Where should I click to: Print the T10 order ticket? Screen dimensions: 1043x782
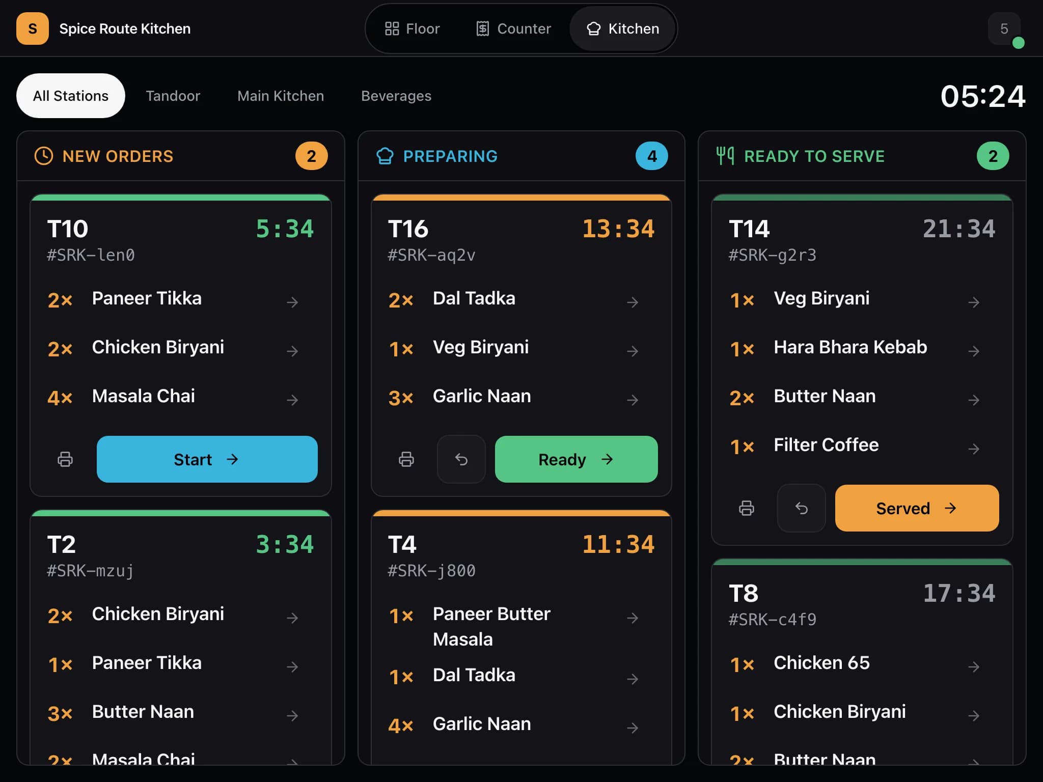pyautogui.click(x=65, y=459)
